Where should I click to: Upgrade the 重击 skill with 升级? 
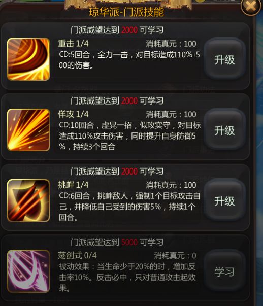(x=224, y=60)
